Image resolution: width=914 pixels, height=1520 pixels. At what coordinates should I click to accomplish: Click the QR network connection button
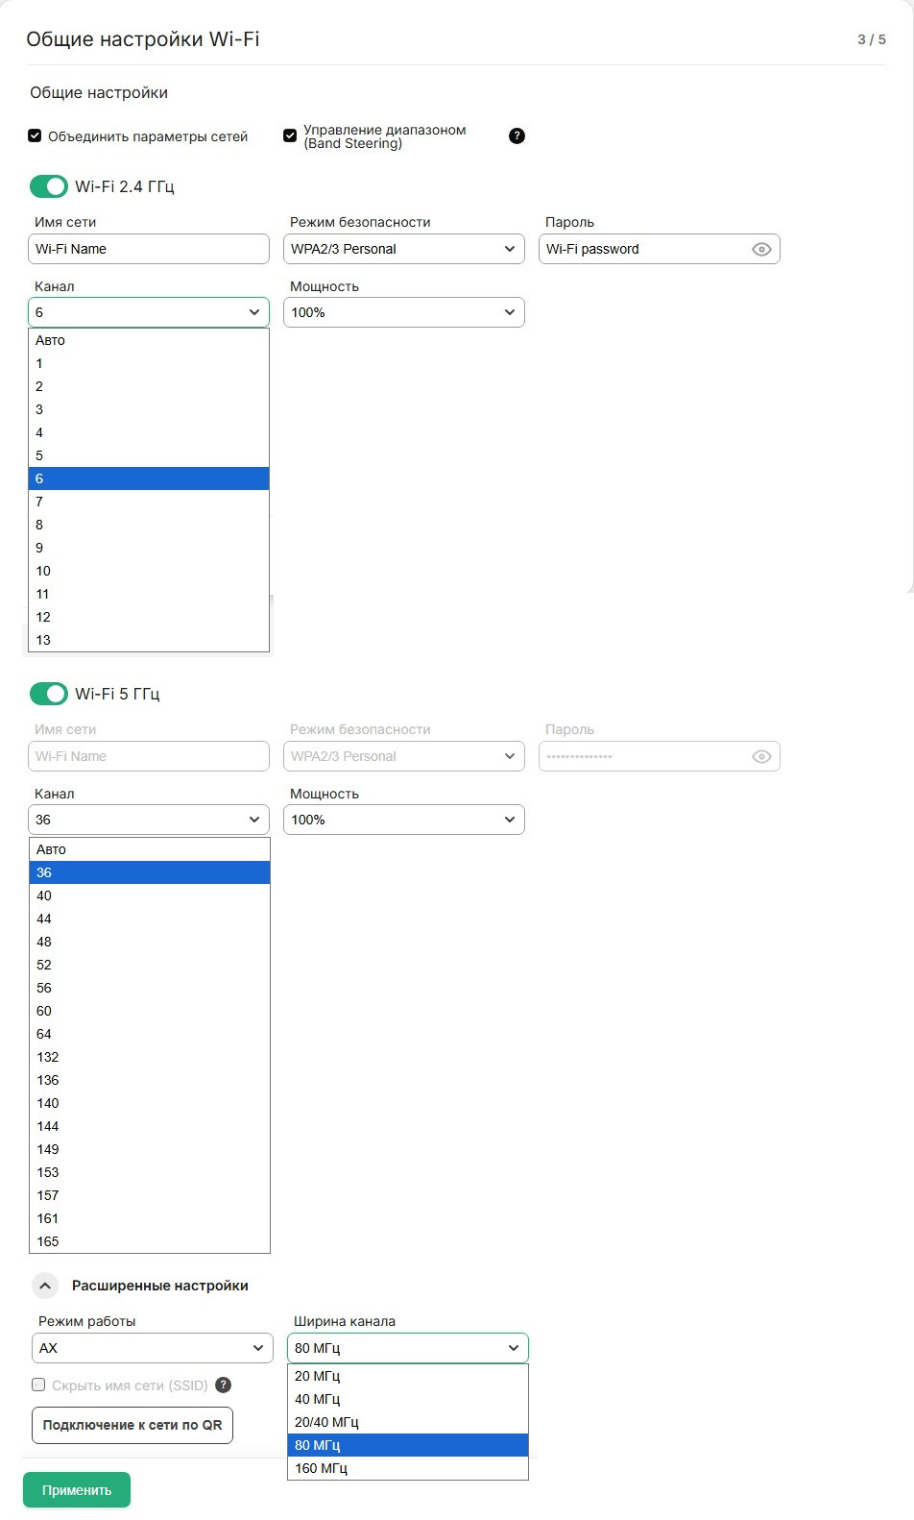pyautogui.click(x=132, y=1425)
